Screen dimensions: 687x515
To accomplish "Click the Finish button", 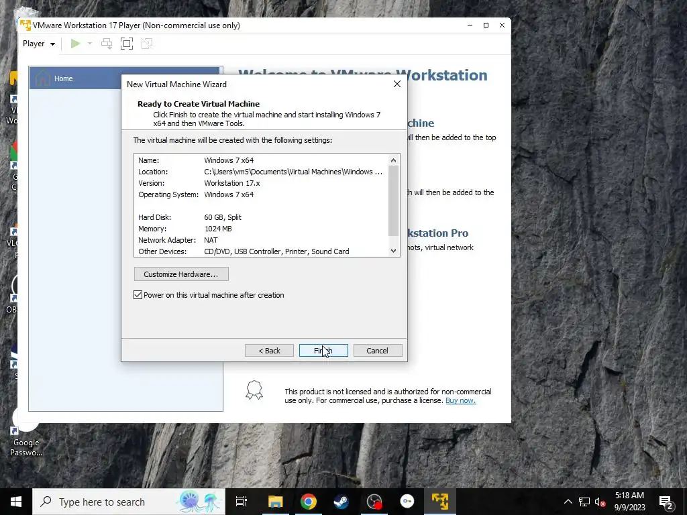I will tap(323, 350).
